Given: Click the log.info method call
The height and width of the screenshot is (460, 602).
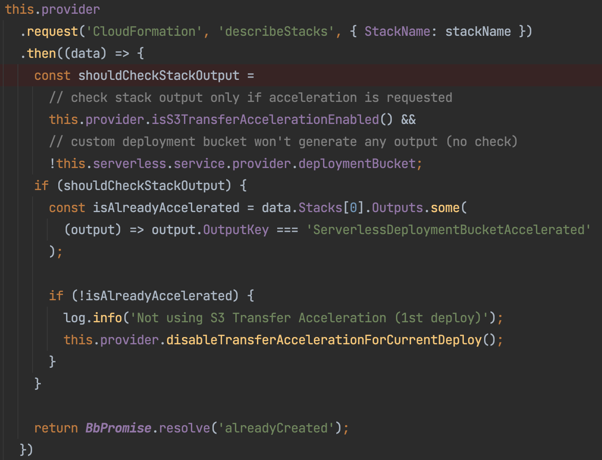Looking at the screenshot, I should click(93, 318).
